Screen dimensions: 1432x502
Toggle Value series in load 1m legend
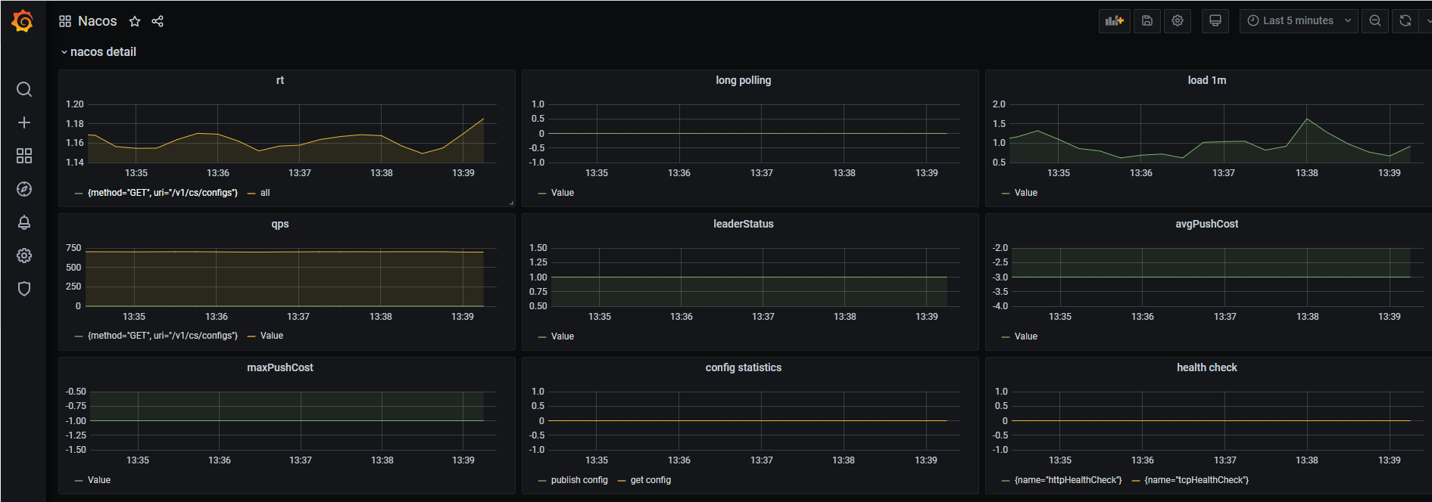click(1026, 193)
